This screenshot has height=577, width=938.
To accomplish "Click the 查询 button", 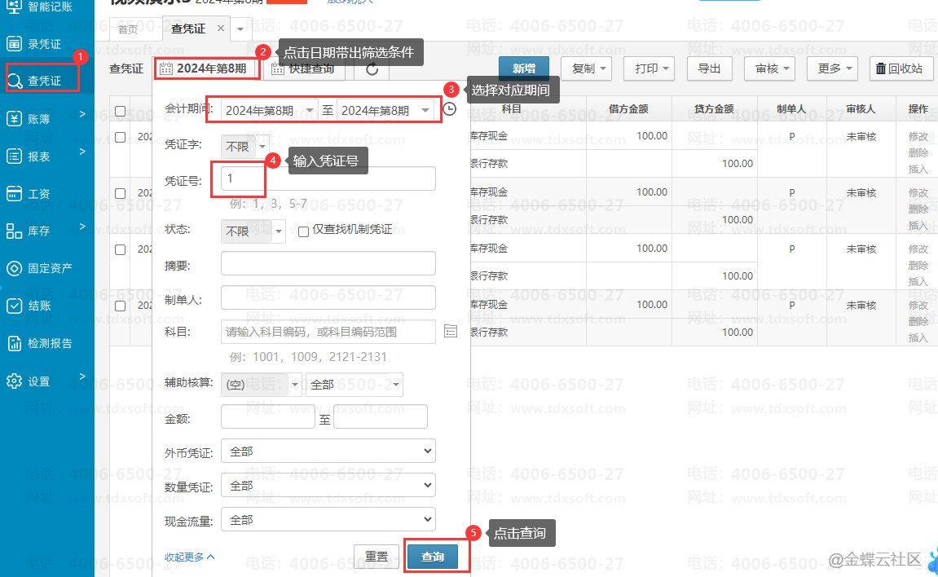I will point(433,557).
